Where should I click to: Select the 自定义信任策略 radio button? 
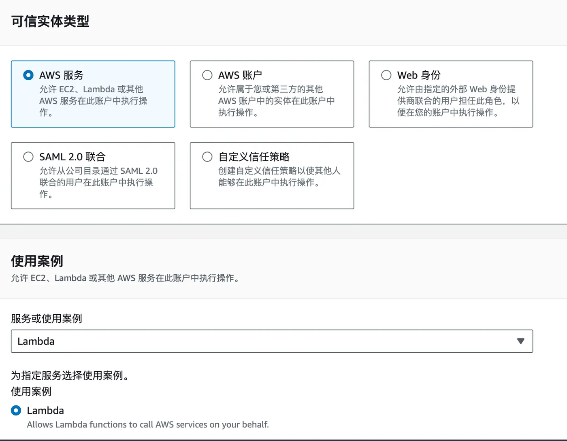tap(207, 157)
